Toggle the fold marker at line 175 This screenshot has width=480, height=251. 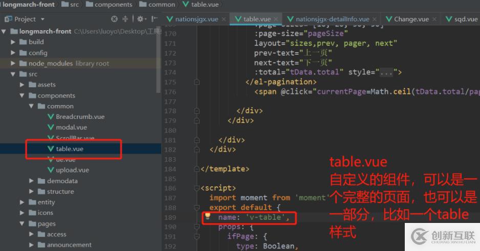click(x=197, y=82)
